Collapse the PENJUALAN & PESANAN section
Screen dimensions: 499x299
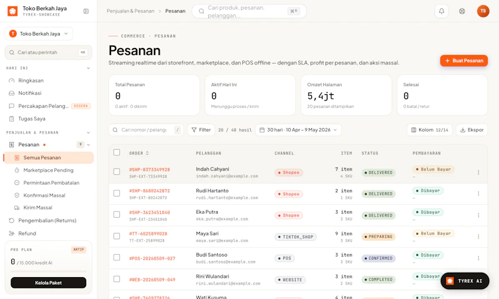pyautogui.click(x=89, y=132)
